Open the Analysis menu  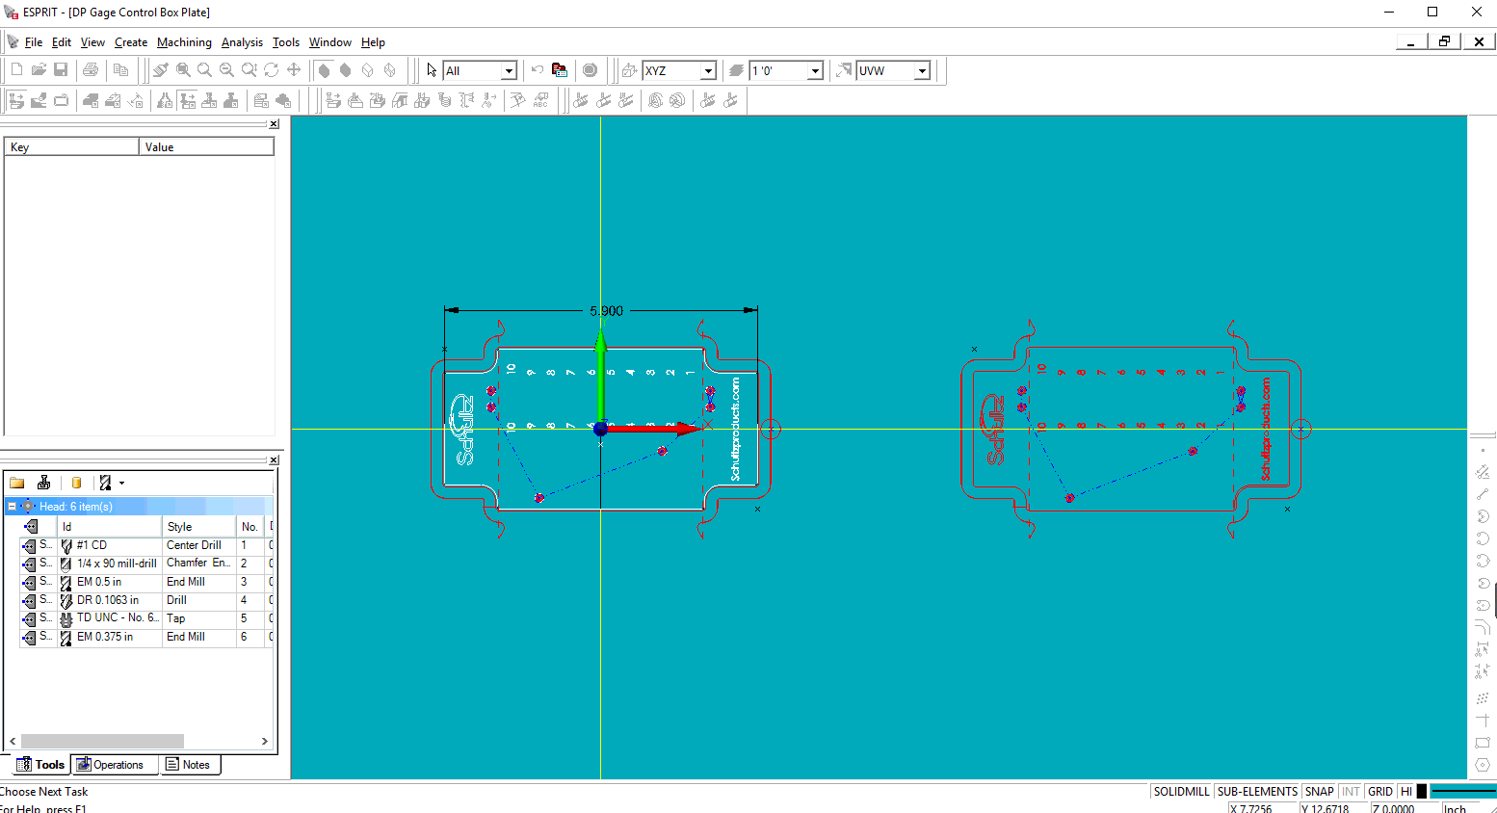242,42
